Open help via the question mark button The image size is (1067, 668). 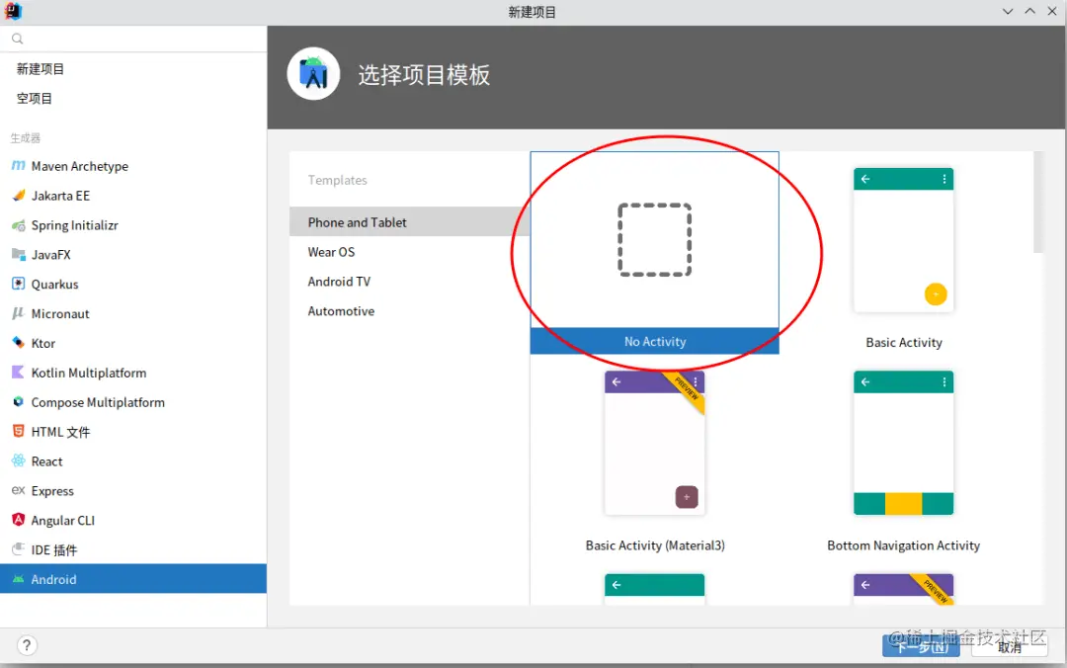27,645
